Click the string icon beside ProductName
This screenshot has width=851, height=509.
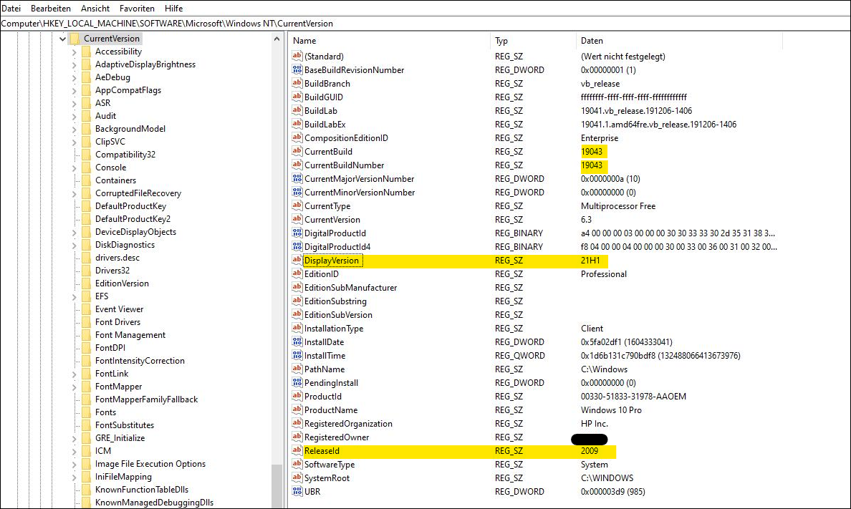297,409
